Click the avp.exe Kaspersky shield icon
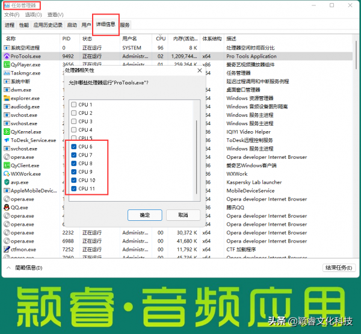361x334 pixels. click(7, 182)
